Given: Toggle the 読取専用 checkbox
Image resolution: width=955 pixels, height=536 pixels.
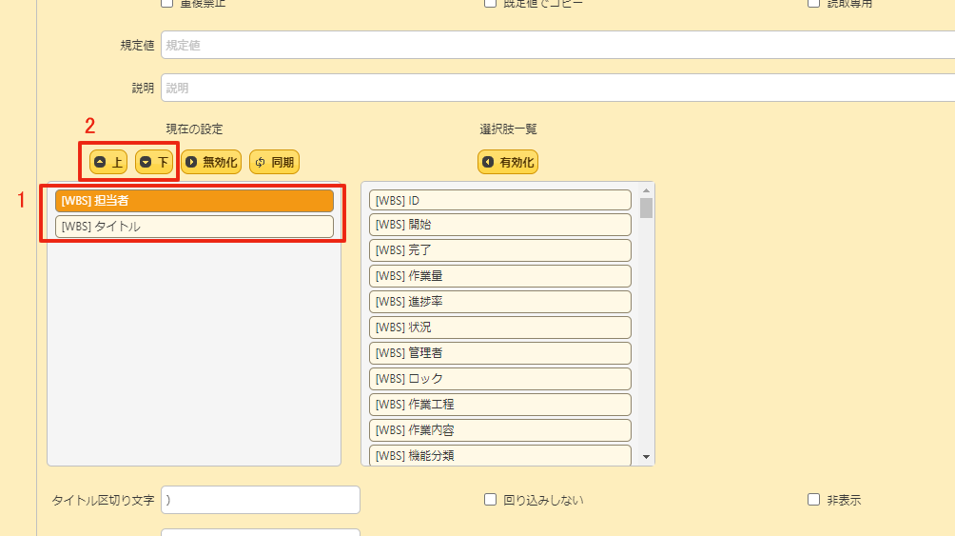Looking at the screenshot, I should click(x=813, y=3).
